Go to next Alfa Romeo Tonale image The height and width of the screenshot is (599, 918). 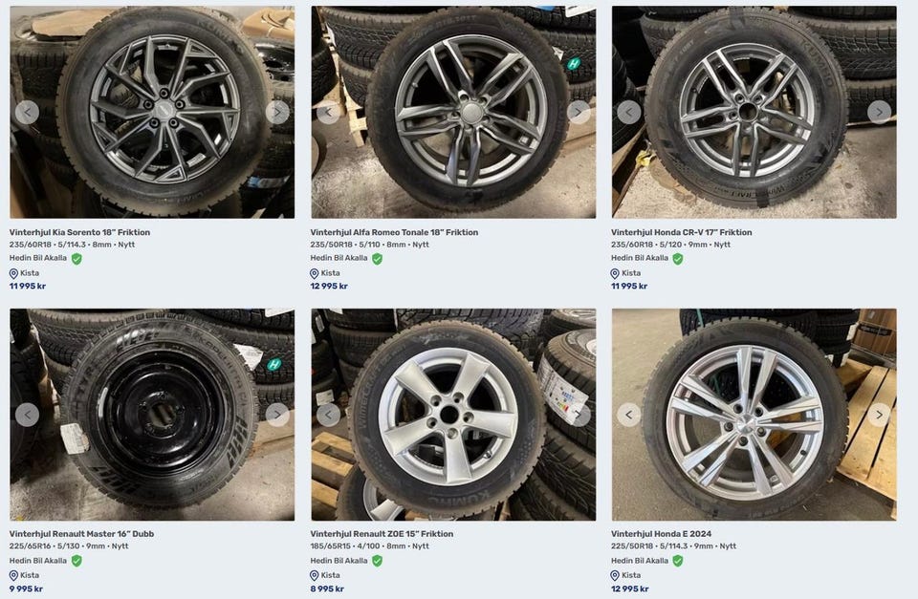click(578, 112)
